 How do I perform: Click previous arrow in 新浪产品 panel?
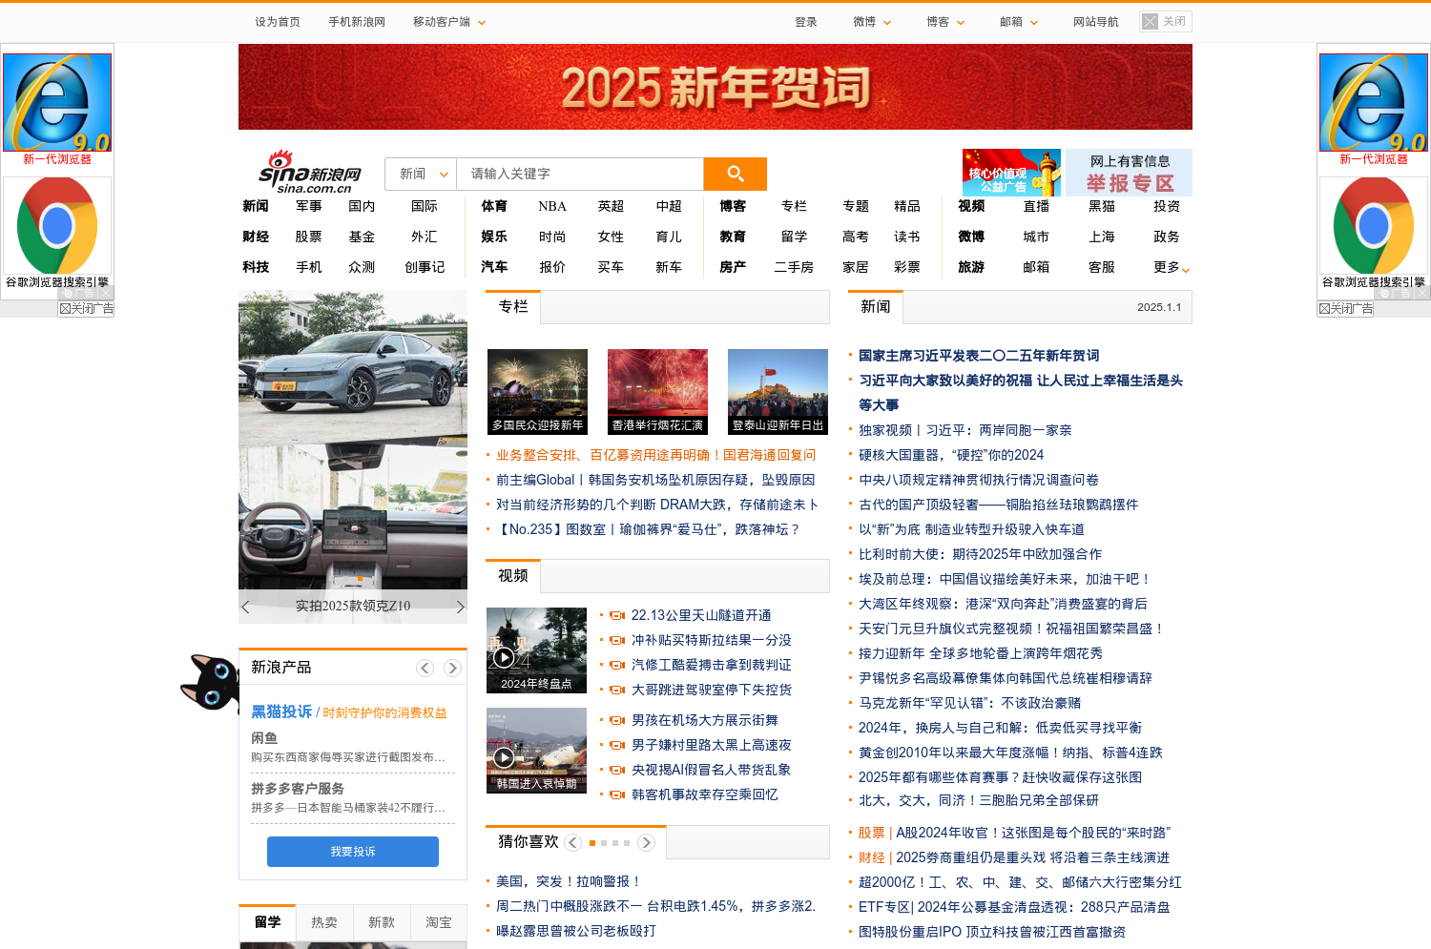(425, 669)
